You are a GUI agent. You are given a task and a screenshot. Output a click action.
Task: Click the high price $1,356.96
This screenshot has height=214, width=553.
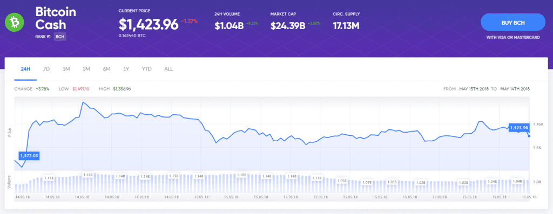pos(122,89)
